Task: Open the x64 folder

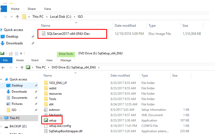Action: (51, 104)
